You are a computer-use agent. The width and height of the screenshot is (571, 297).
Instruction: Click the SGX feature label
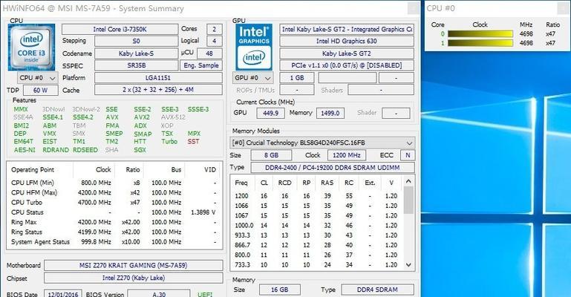coord(140,150)
